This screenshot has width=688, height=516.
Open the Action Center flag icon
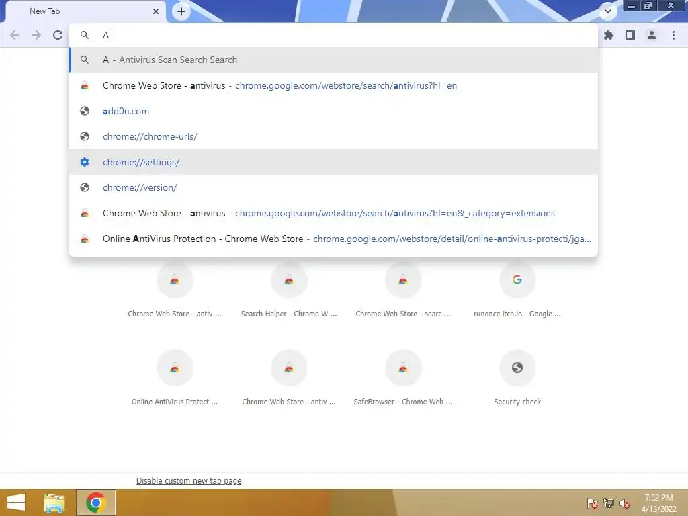click(593, 503)
